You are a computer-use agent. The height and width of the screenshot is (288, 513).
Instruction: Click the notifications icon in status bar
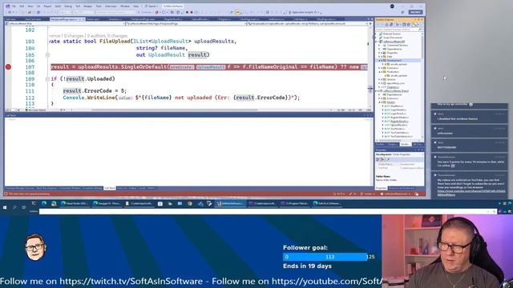pyautogui.click(x=417, y=194)
